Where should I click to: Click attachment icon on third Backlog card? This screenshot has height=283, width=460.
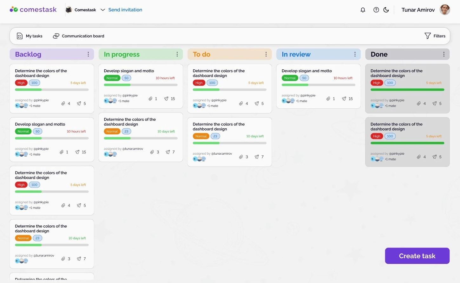click(x=63, y=205)
